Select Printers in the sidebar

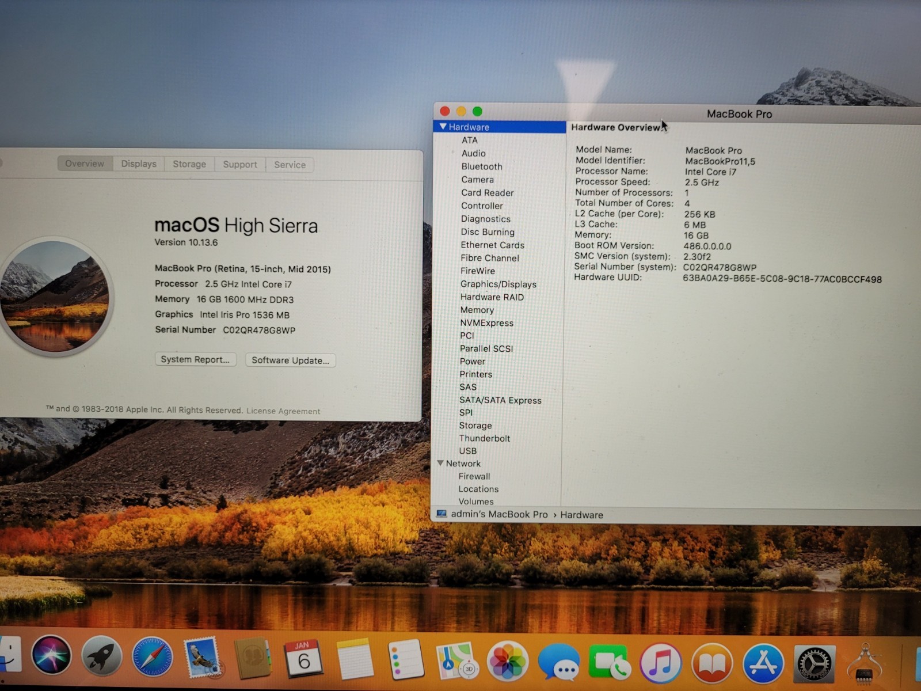476,374
